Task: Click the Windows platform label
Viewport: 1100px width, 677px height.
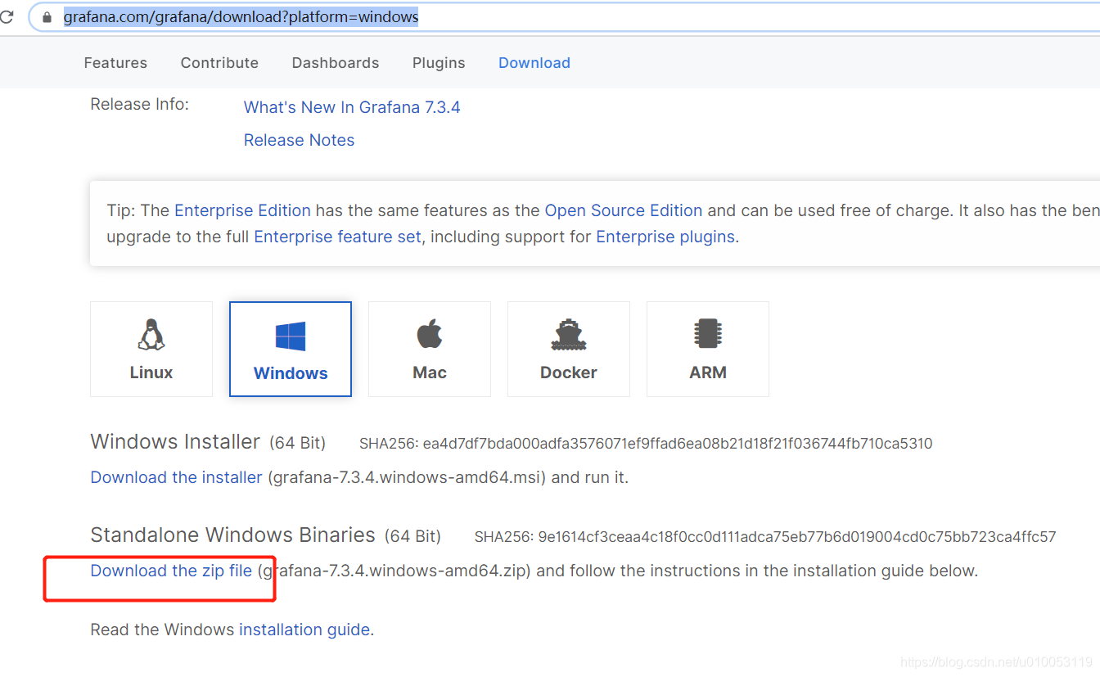Action: [x=291, y=373]
